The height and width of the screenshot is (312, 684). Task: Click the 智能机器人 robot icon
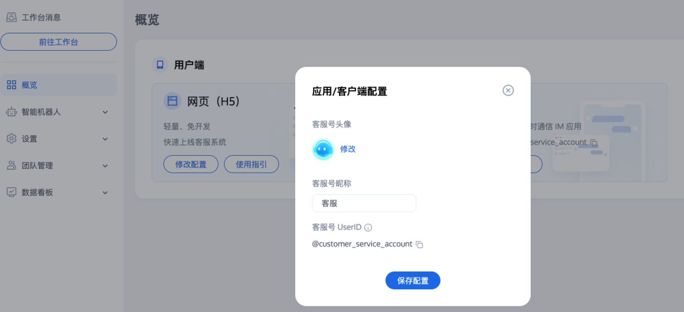tap(12, 112)
